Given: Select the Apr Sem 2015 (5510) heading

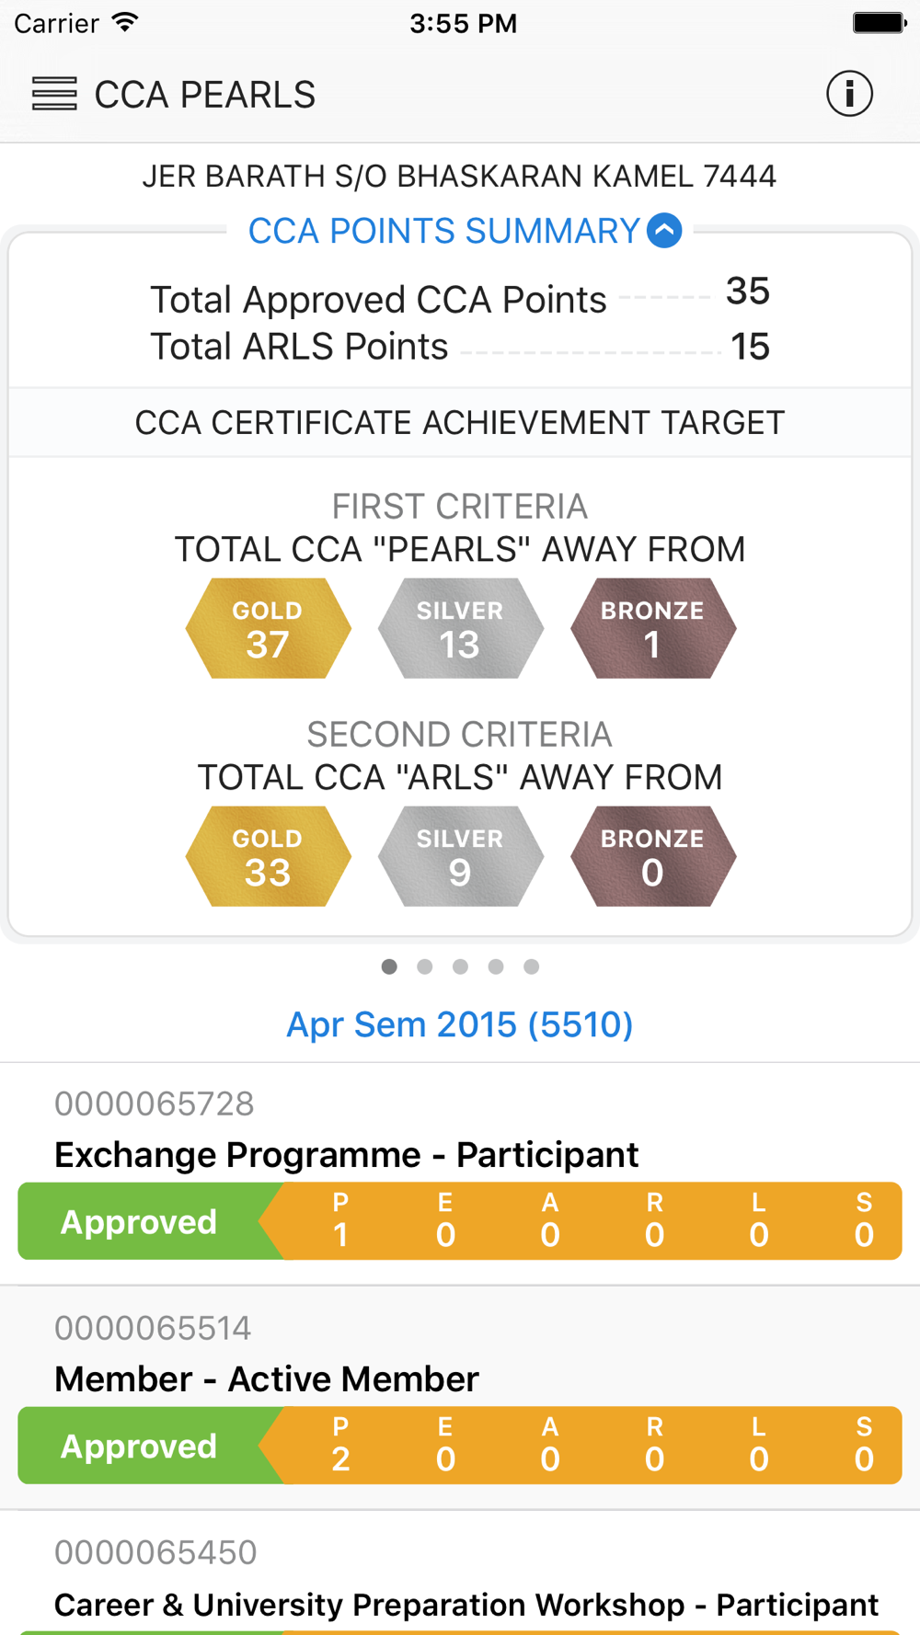Looking at the screenshot, I should pyautogui.click(x=460, y=1024).
